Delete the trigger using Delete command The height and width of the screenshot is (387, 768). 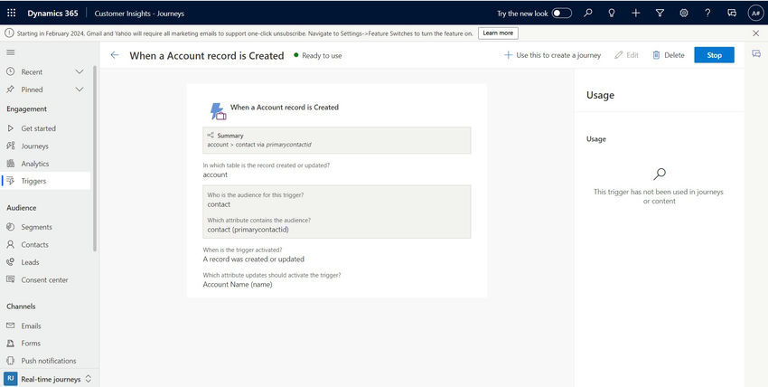pos(668,55)
